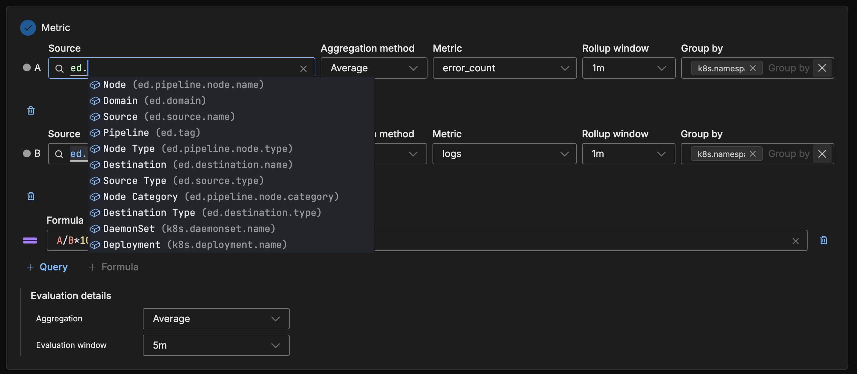Remove k8s.namespace tag from query A
This screenshot has height=374, width=857.
(x=753, y=68)
